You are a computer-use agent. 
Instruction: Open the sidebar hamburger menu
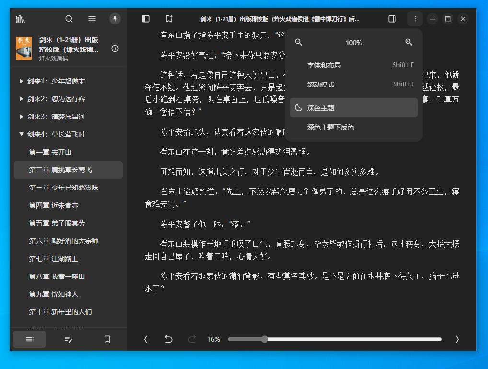pos(92,19)
